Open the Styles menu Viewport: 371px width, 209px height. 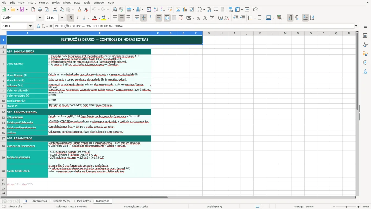(56, 2)
